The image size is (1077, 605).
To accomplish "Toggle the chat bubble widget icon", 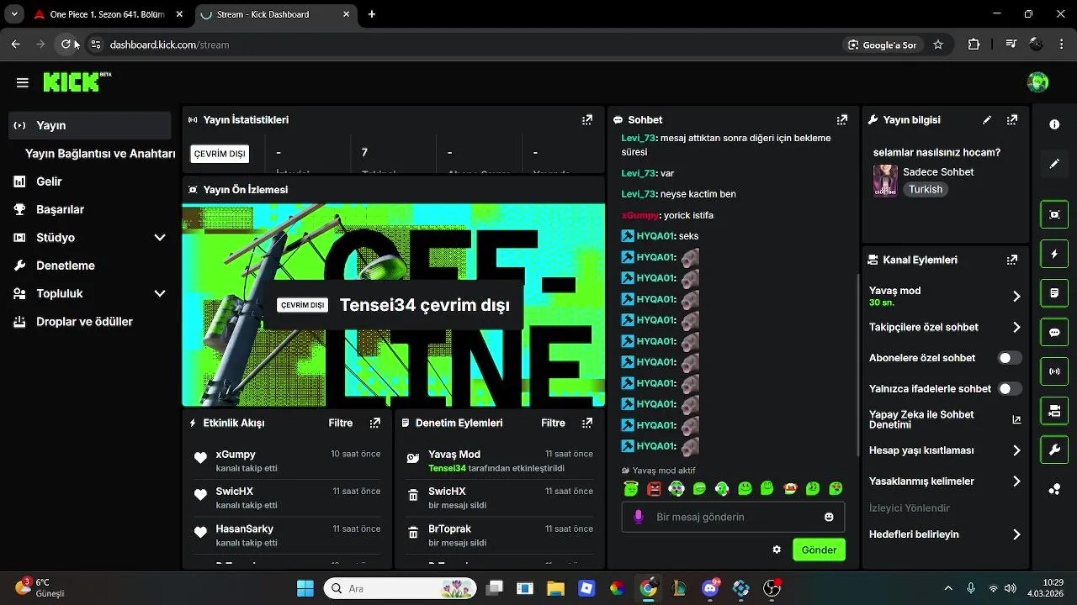I will [1054, 332].
